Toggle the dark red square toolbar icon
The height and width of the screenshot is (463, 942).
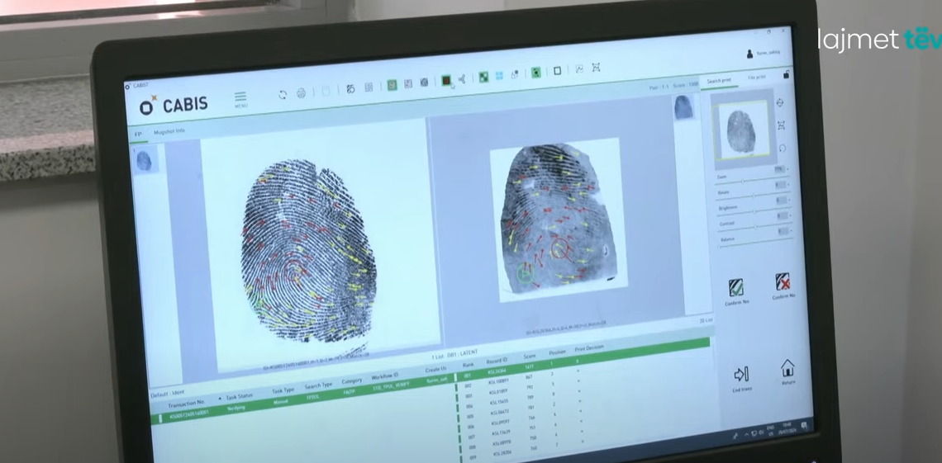[x=446, y=80]
